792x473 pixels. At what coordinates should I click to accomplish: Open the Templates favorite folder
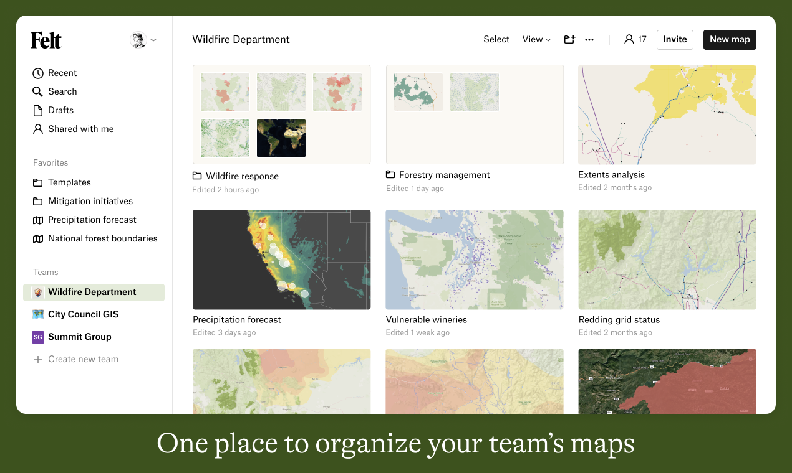point(69,183)
